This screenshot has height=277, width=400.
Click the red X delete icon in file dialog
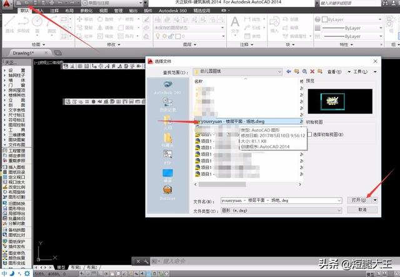click(x=312, y=71)
